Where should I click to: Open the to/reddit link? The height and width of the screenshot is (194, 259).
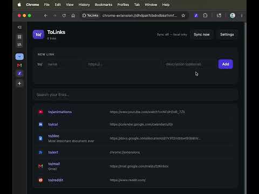point(56,180)
